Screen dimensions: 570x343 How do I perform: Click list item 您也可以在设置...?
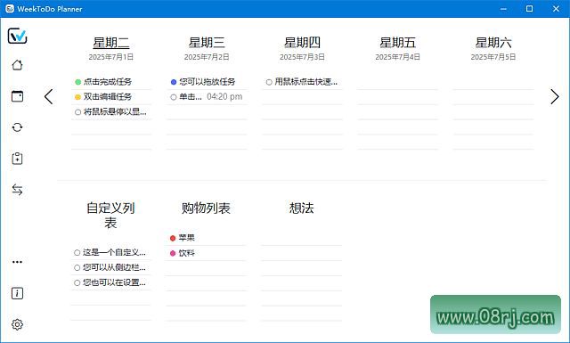(x=114, y=282)
